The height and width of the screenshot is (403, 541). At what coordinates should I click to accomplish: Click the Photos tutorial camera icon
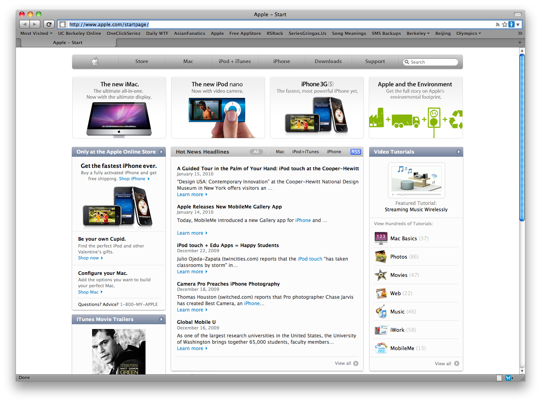pos(381,256)
